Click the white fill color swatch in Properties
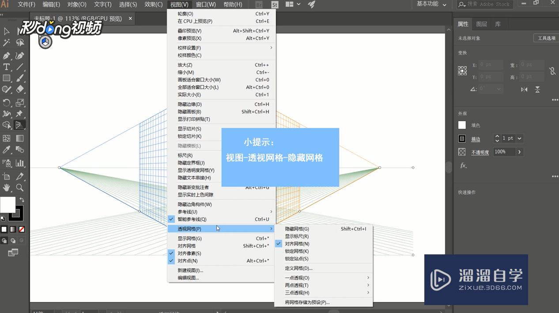Screen dimensions: 559x313 (462, 125)
